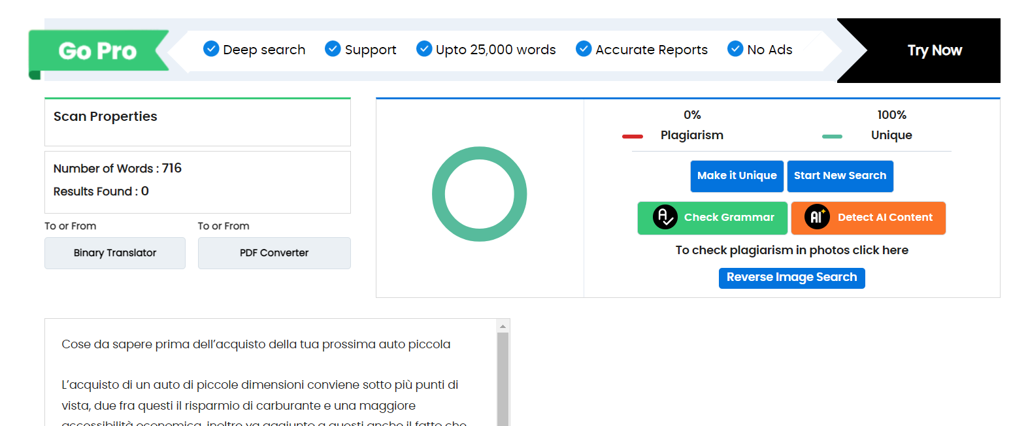Click the Support checkmark icon
Image resolution: width=1028 pixels, height=426 pixels.
[x=333, y=49]
